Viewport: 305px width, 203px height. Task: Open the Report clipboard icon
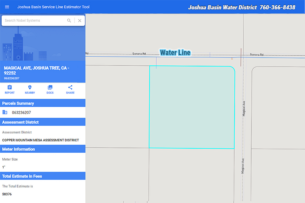tap(10, 87)
